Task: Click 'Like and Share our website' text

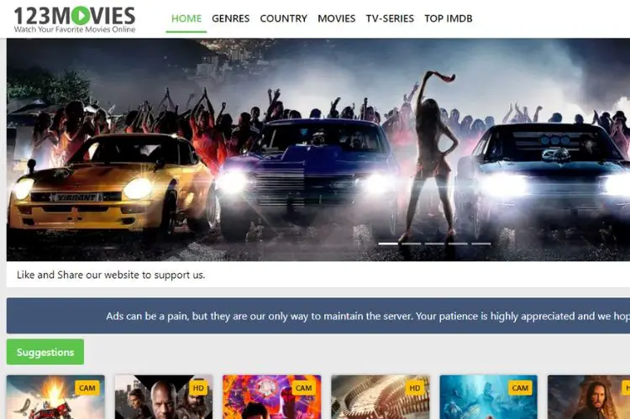Action: click(111, 275)
